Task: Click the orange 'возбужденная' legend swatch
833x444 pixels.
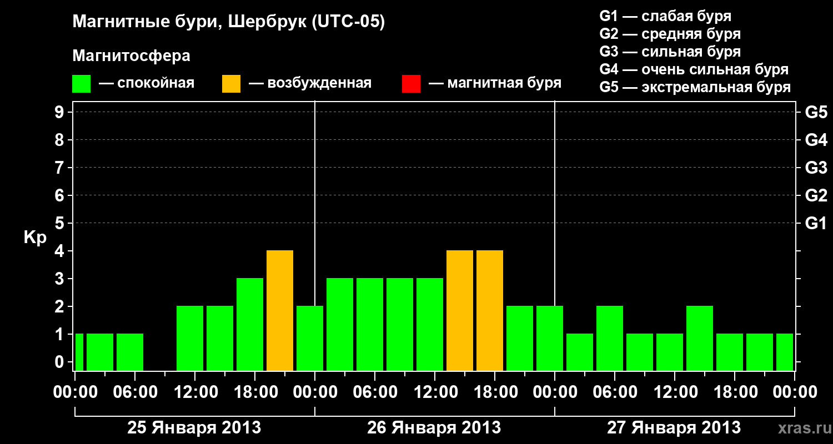Action: point(232,84)
